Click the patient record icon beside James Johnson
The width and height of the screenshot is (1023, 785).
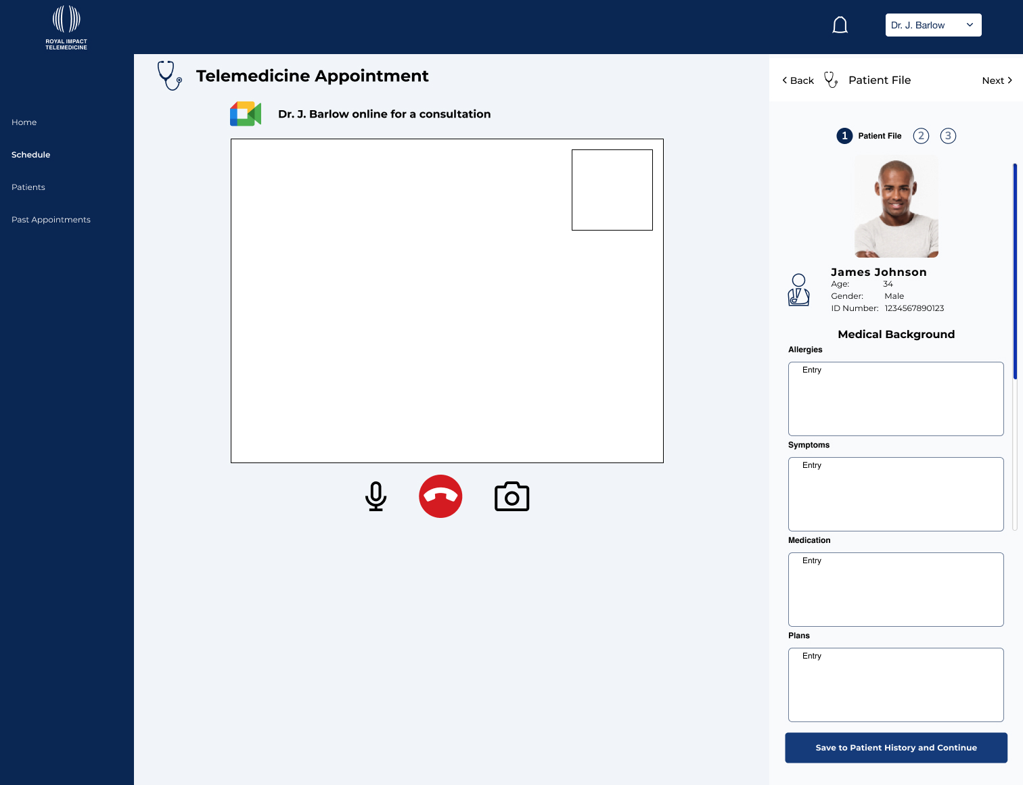798,290
